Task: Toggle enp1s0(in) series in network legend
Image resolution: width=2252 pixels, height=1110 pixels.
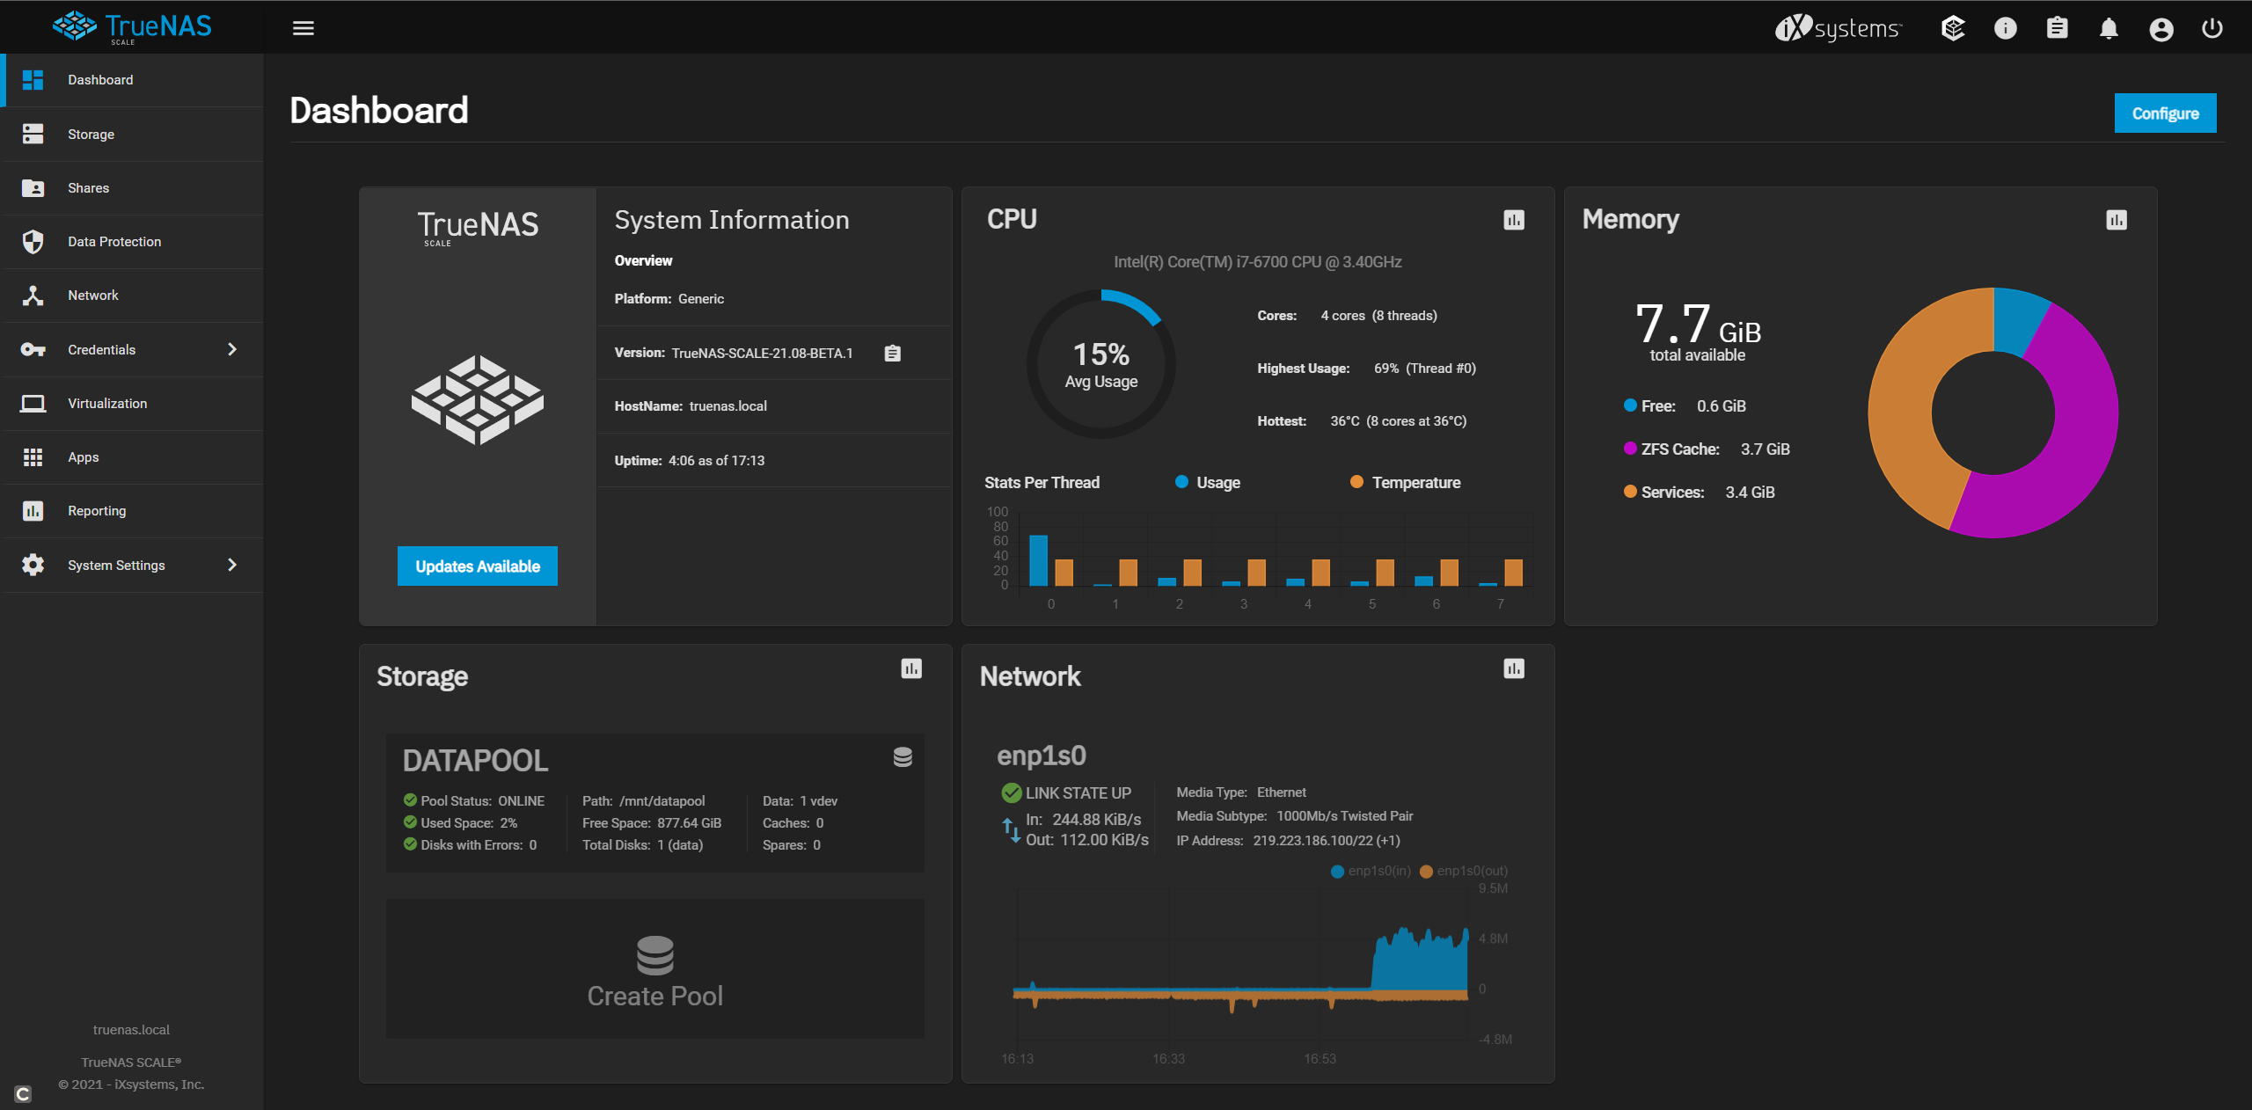Action: tap(1371, 871)
